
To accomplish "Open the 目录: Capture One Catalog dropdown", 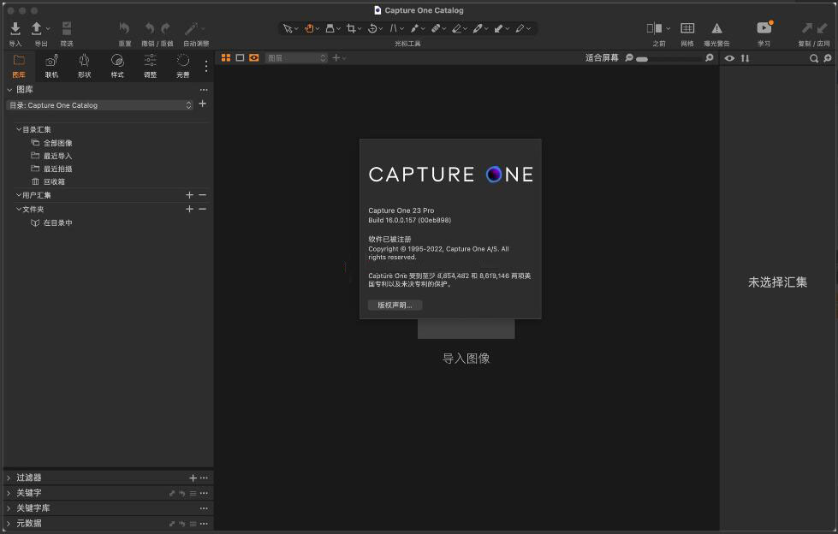I will (x=100, y=105).
